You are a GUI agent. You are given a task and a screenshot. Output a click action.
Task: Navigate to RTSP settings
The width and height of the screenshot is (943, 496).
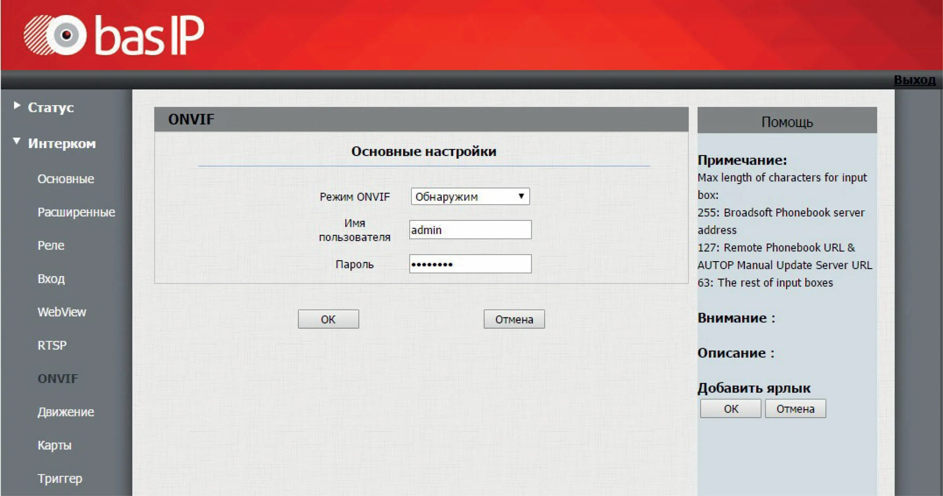pos(52,346)
